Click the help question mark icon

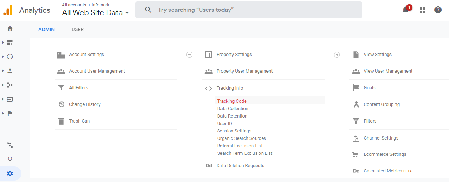(x=438, y=10)
